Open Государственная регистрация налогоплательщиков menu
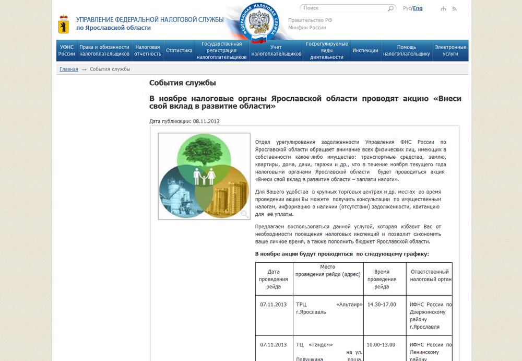Image resolution: width=522 pixels, height=361 pixels. [x=222, y=50]
